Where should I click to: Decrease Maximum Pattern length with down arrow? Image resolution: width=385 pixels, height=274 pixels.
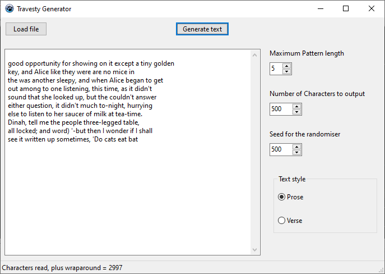click(x=286, y=71)
